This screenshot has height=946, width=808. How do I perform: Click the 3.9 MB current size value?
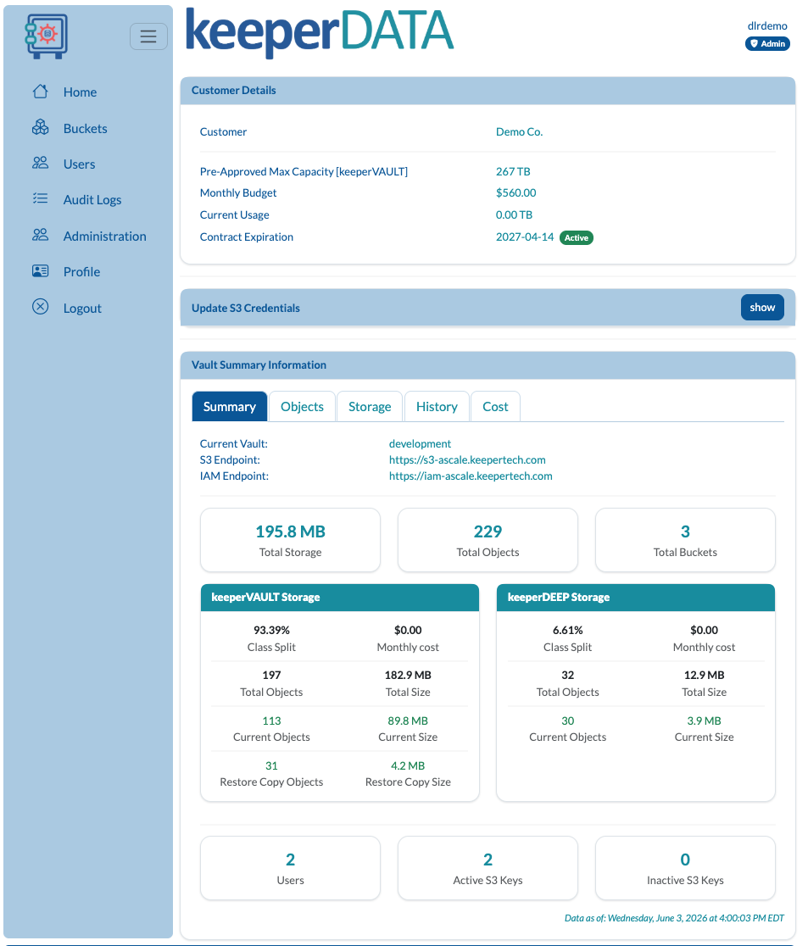pyautogui.click(x=705, y=721)
